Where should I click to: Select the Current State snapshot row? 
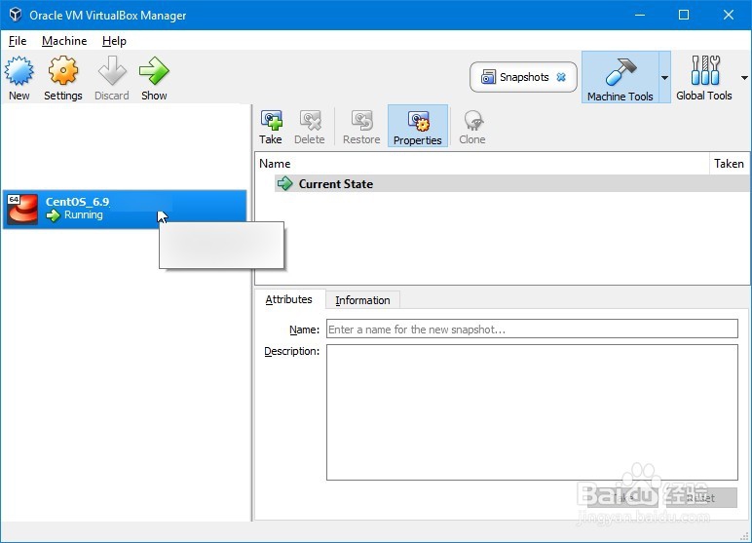coord(511,183)
